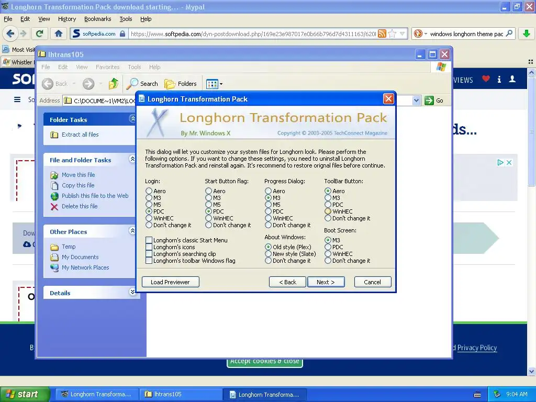Collapse the Folder Tasks panel
The image size is (536, 402).
point(132,119)
